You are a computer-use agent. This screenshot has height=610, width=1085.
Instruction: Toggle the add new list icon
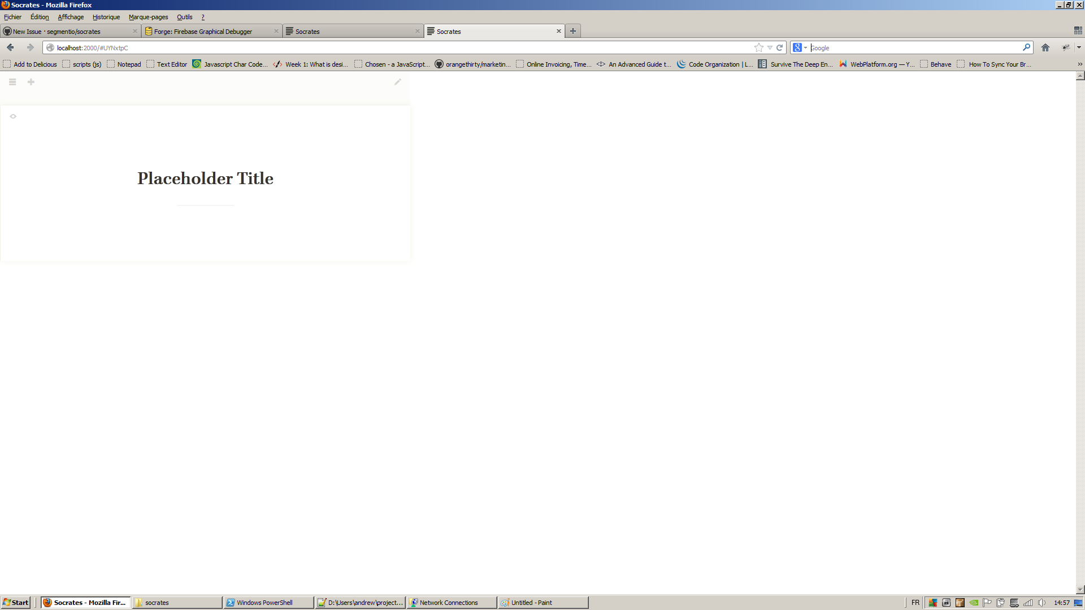pos(31,82)
